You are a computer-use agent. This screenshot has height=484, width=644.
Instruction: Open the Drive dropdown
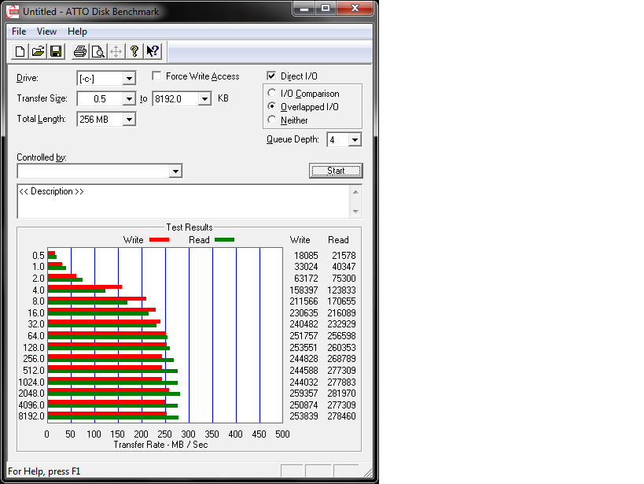click(129, 78)
